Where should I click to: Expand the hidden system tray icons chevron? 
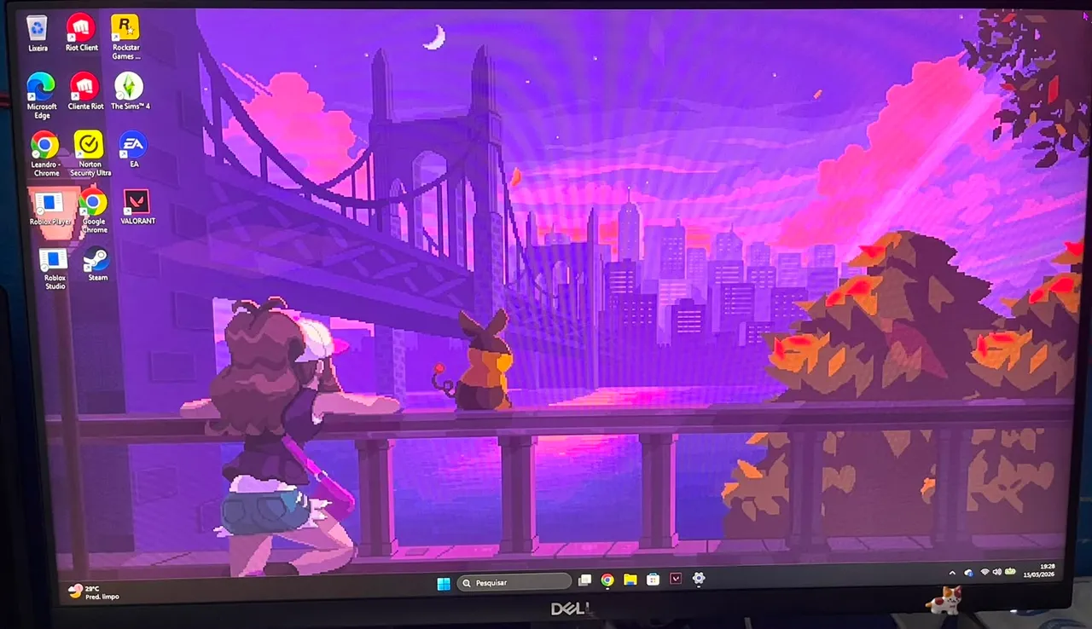953,573
